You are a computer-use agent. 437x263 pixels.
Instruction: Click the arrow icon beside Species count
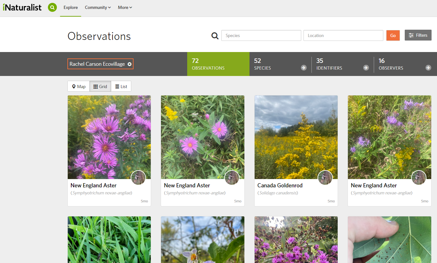pyautogui.click(x=303, y=68)
